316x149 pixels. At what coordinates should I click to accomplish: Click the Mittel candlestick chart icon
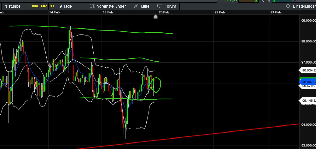(136, 6)
